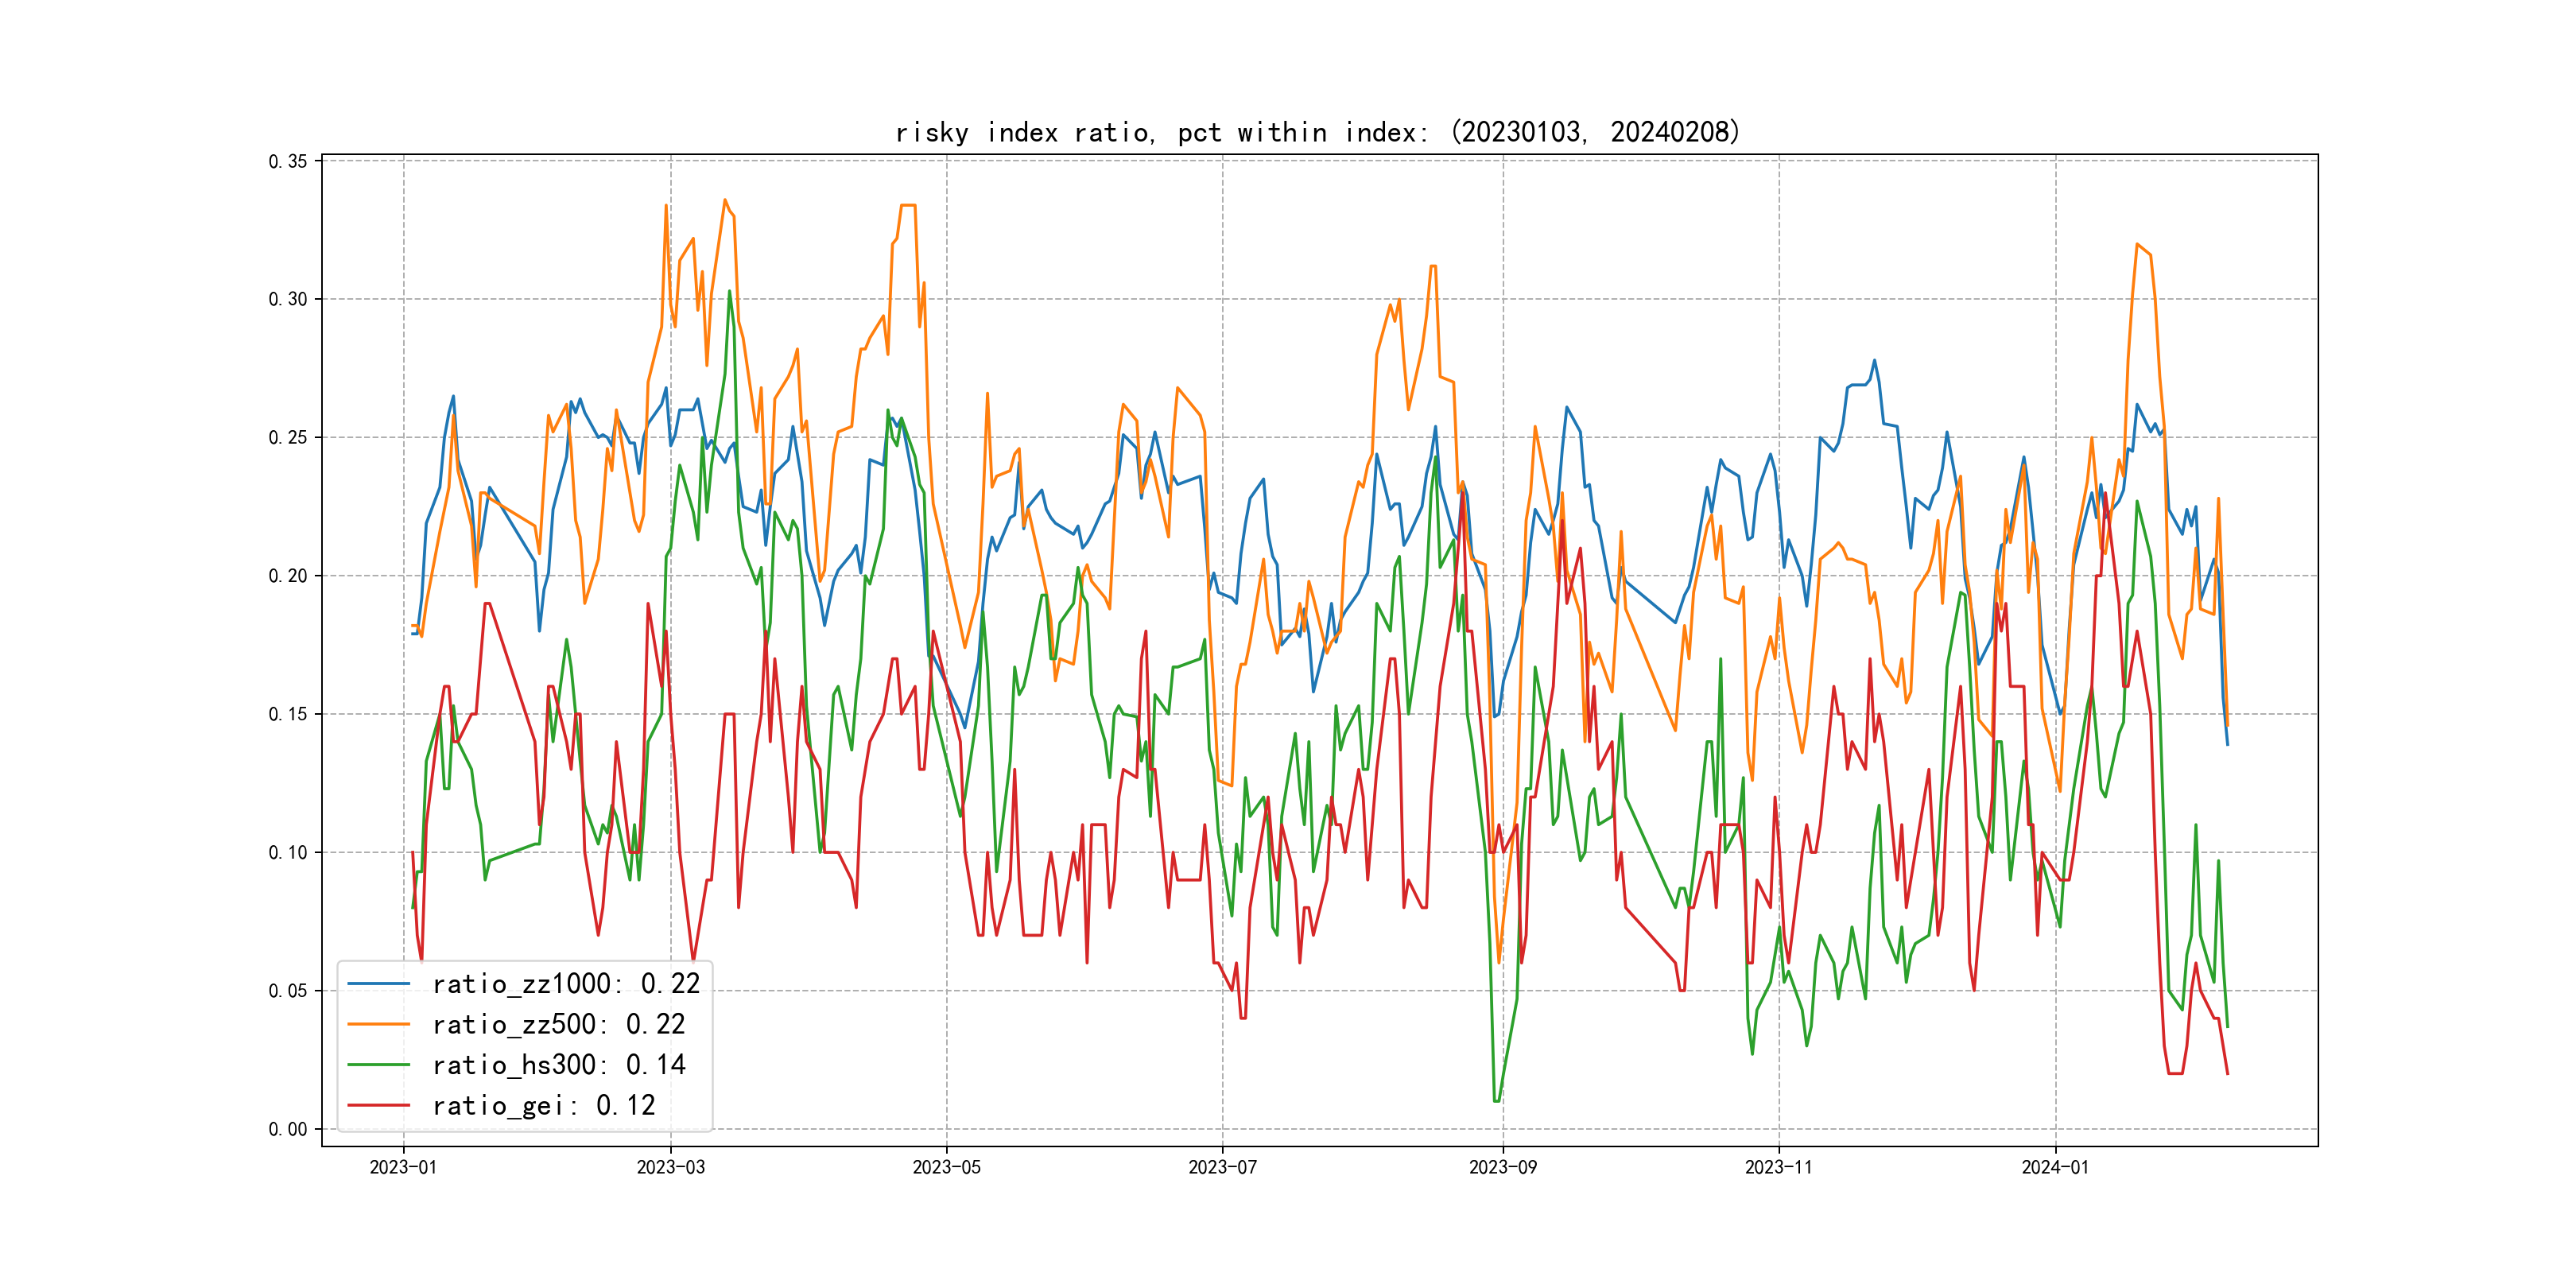The height and width of the screenshot is (1288, 2576).
Task: Click the ratio_hs300 legend label
Action: (x=558, y=1065)
